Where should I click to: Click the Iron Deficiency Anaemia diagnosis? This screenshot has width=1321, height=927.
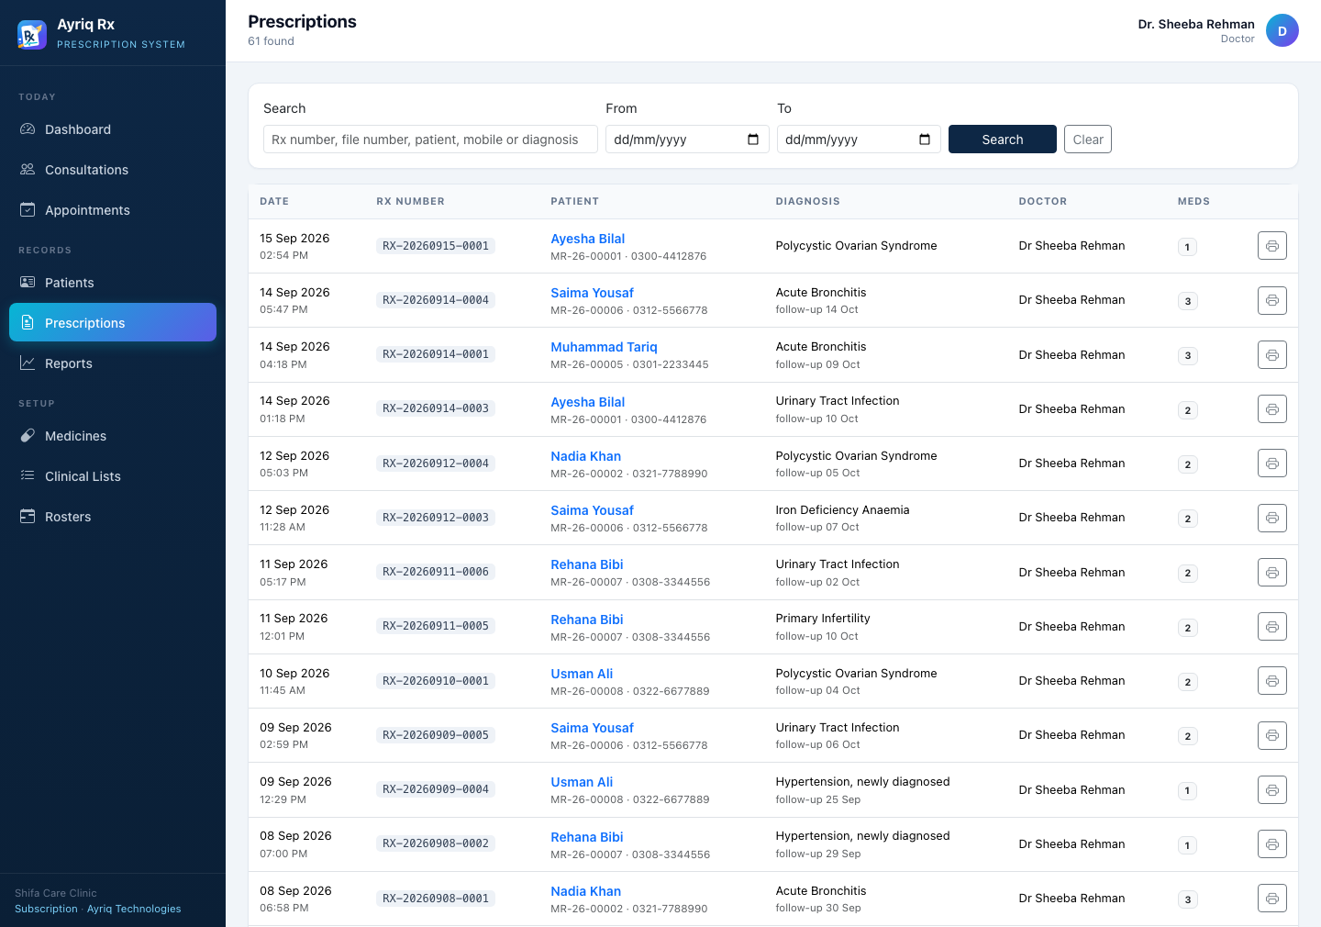click(842, 510)
